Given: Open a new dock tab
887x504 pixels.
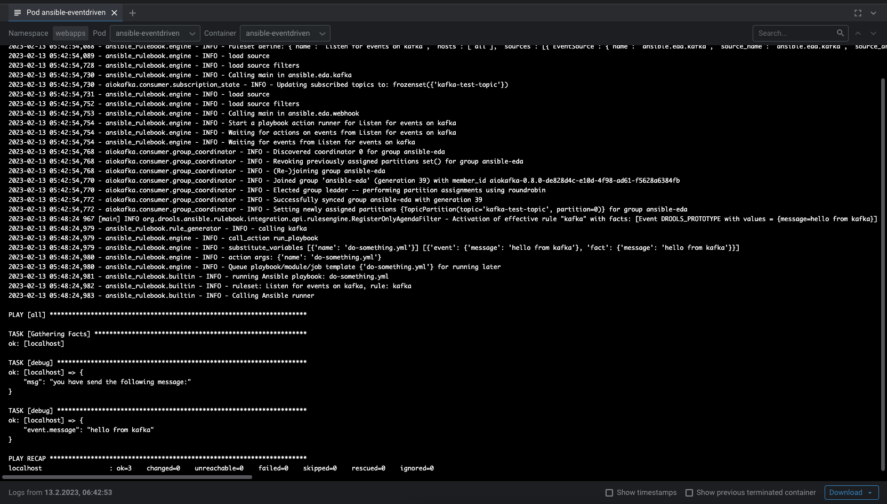Looking at the screenshot, I should point(132,13).
